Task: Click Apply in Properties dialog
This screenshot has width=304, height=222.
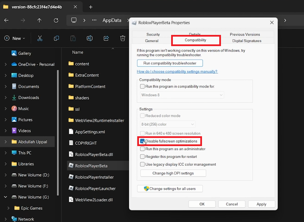Action: (x=262, y=204)
